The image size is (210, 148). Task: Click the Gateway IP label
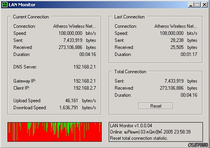25,81
